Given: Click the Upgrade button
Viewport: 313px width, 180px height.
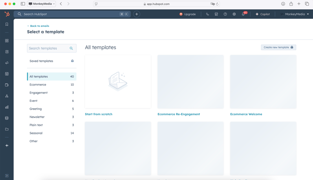Looking at the screenshot, I should [x=187, y=14].
